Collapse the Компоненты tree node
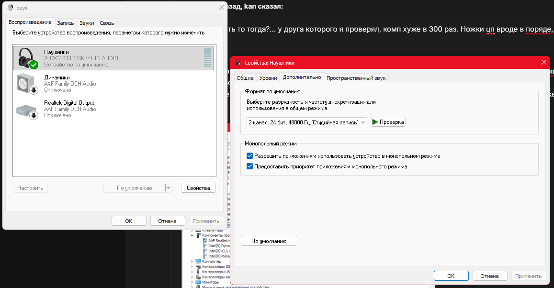Viewport: 554px width, 288px height. [x=192, y=235]
